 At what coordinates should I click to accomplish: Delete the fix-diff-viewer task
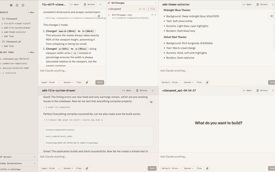pos(89,4)
